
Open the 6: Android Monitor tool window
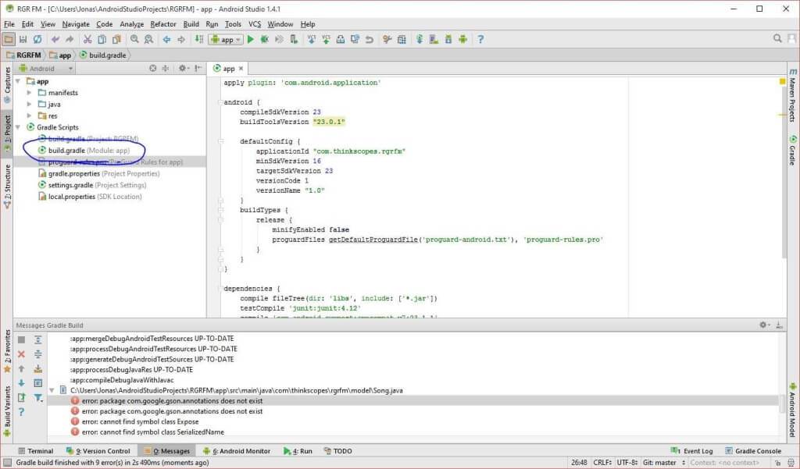236,451
